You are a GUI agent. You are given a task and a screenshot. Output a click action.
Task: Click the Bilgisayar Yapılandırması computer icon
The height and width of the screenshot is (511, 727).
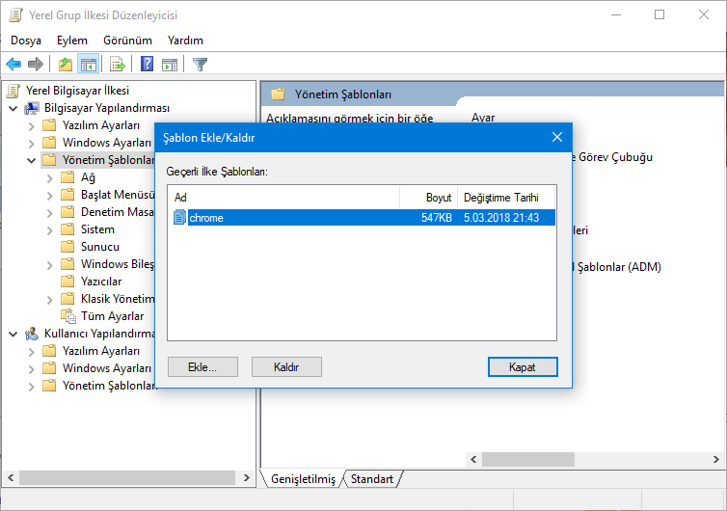[x=32, y=108]
